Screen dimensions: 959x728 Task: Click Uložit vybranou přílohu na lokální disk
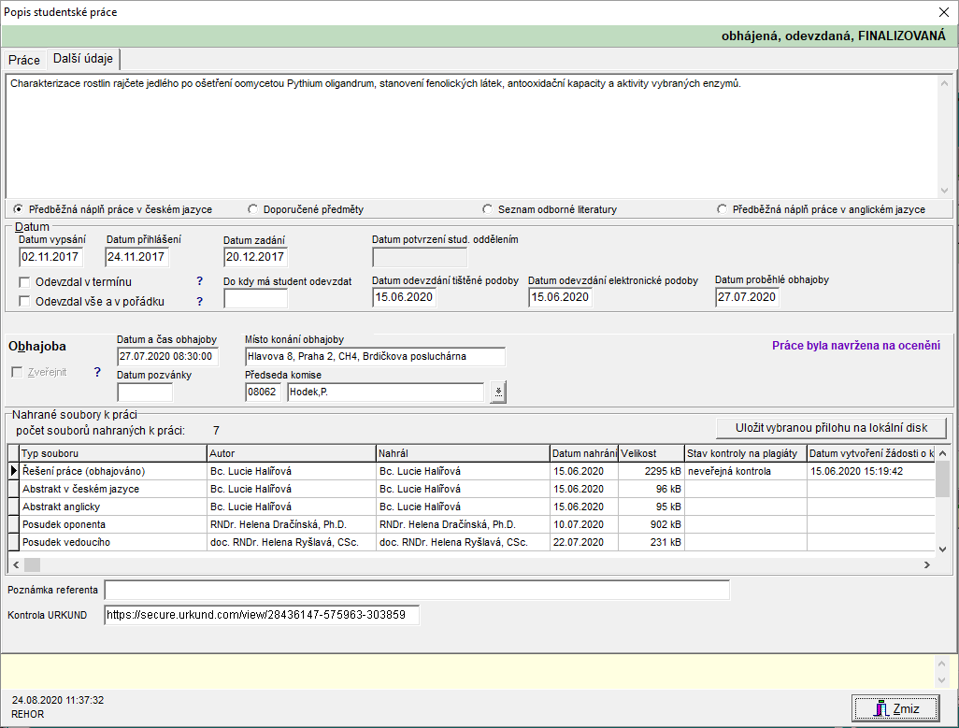click(831, 428)
